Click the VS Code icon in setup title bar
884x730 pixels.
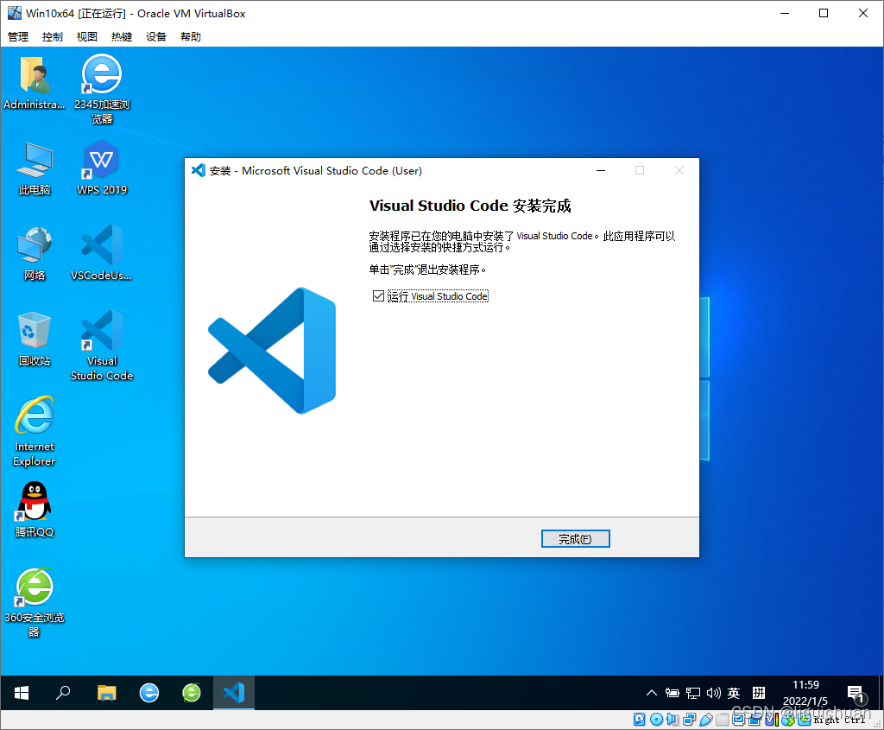[199, 170]
